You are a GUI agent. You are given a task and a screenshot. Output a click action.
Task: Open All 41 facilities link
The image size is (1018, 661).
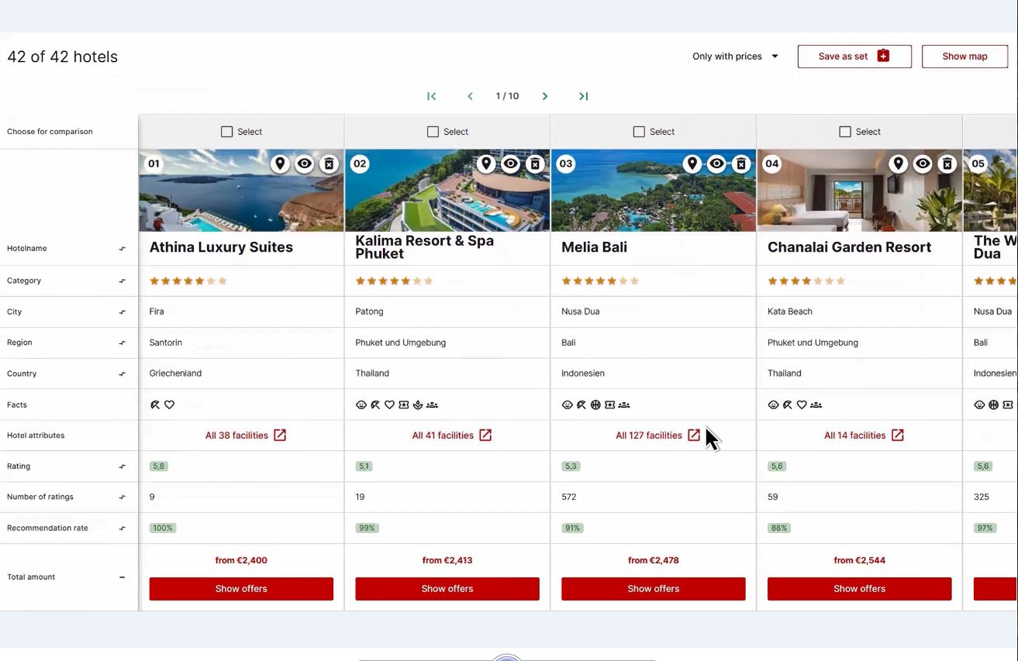click(452, 436)
